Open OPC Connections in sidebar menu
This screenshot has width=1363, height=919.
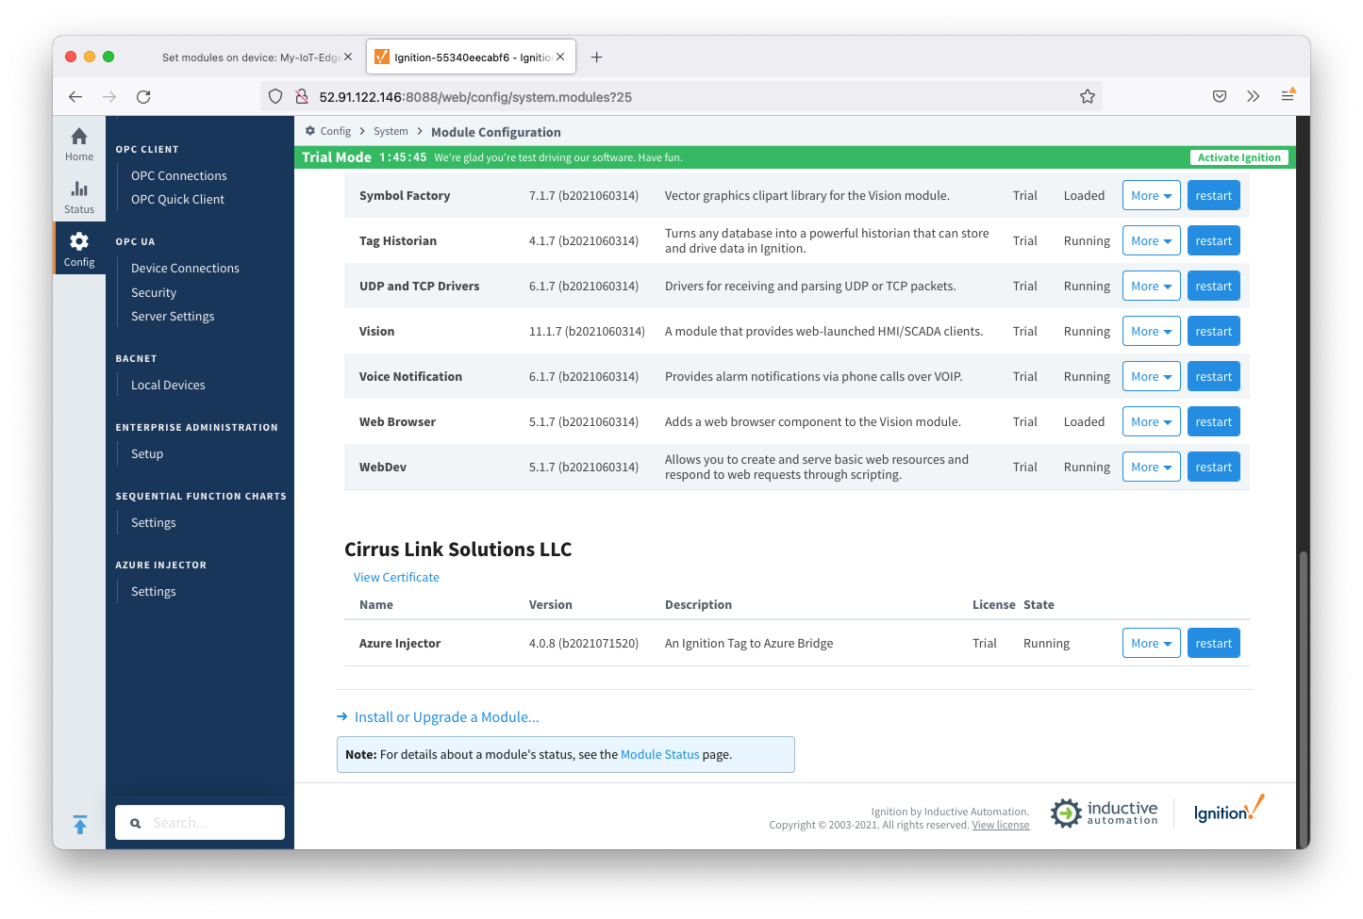pyautogui.click(x=179, y=176)
